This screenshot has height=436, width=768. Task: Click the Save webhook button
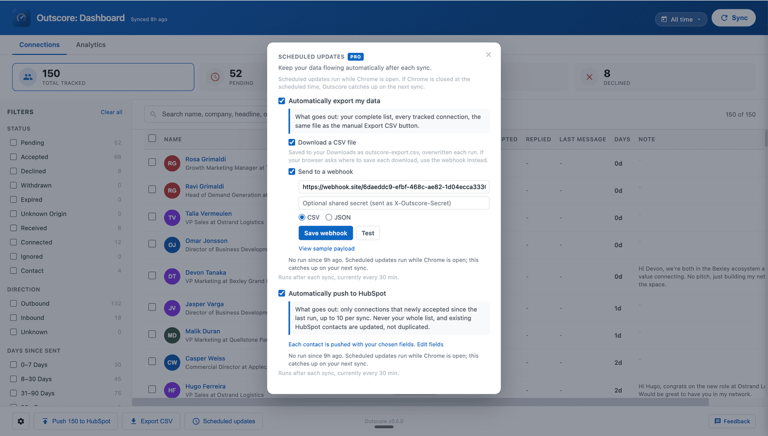[326, 233]
